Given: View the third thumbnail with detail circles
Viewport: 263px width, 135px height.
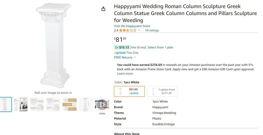Looking at the screenshot, I should [37, 104].
